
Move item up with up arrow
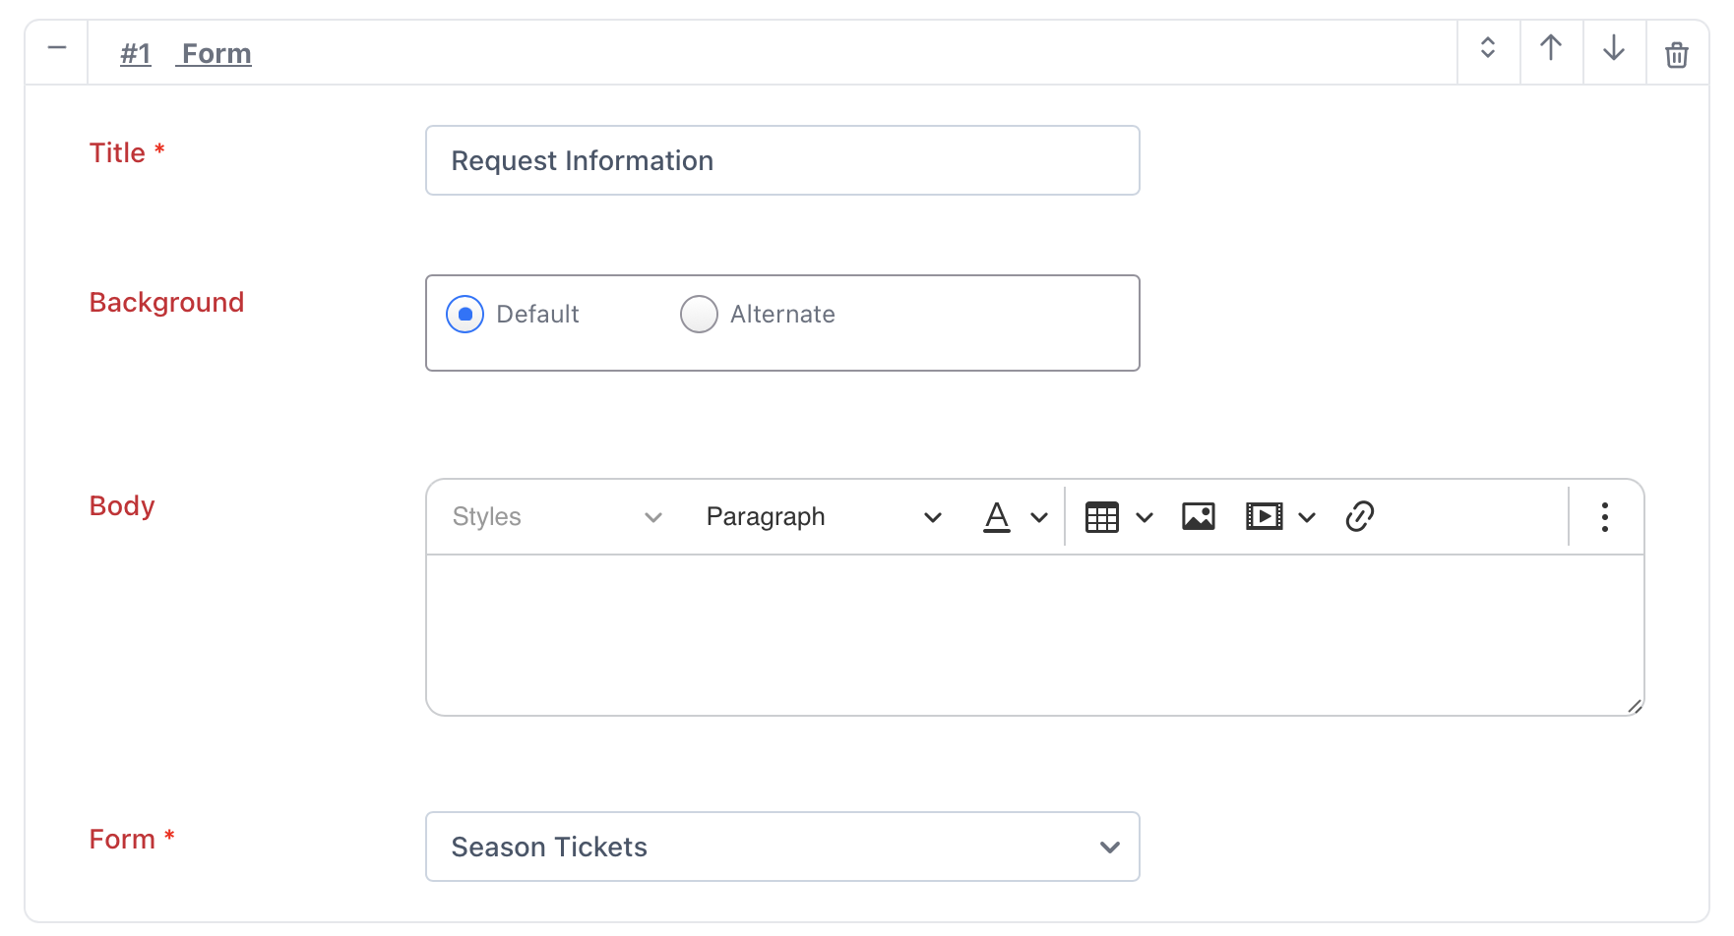1551,47
